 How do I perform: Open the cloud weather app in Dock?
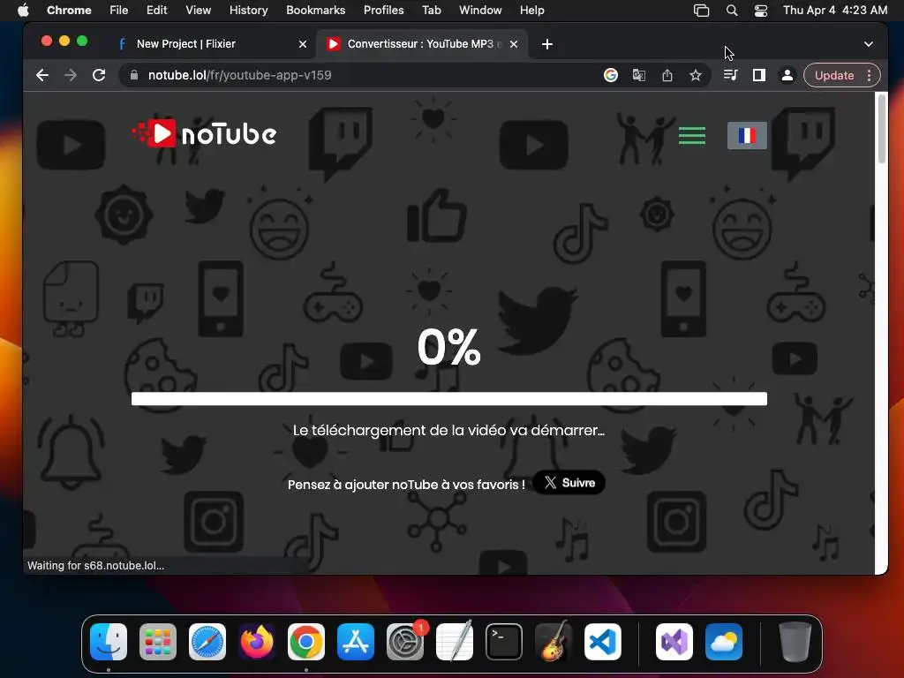(724, 642)
